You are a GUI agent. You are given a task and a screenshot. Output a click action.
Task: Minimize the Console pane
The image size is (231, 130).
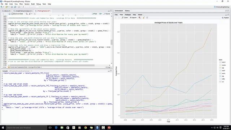click(x=109, y=71)
